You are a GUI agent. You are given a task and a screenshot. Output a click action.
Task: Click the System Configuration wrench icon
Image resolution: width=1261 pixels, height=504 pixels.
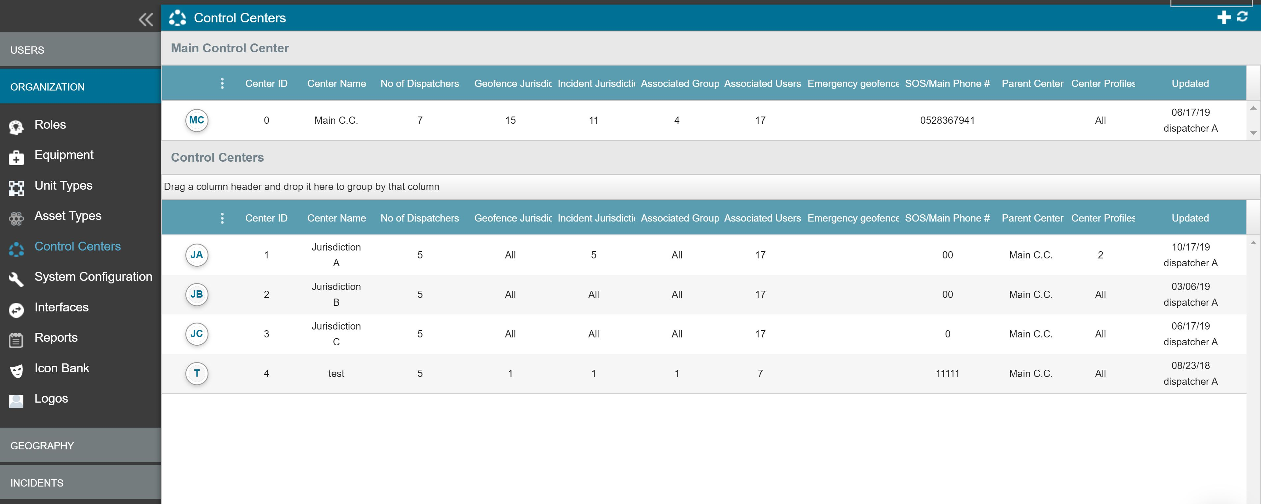[16, 279]
